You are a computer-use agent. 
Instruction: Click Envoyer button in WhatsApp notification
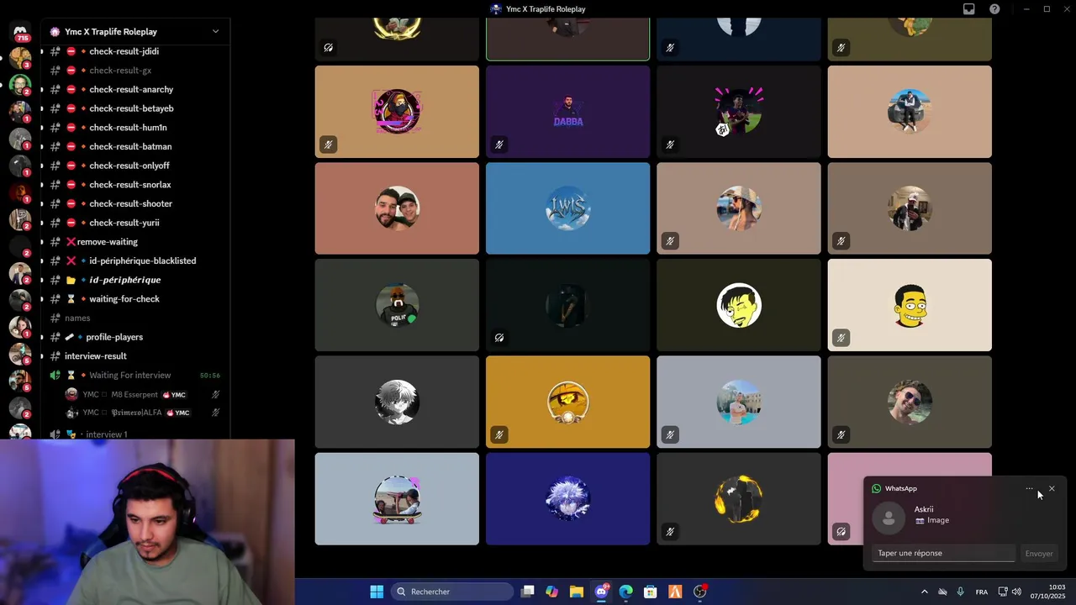1039,553
